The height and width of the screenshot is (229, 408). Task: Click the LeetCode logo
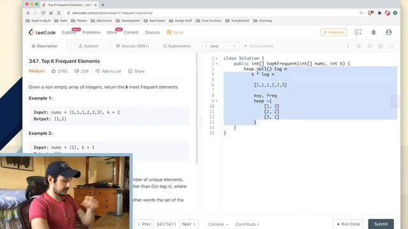click(42, 32)
